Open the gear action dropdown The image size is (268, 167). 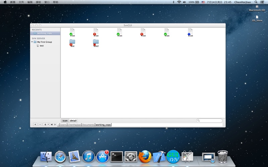tap(46, 124)
